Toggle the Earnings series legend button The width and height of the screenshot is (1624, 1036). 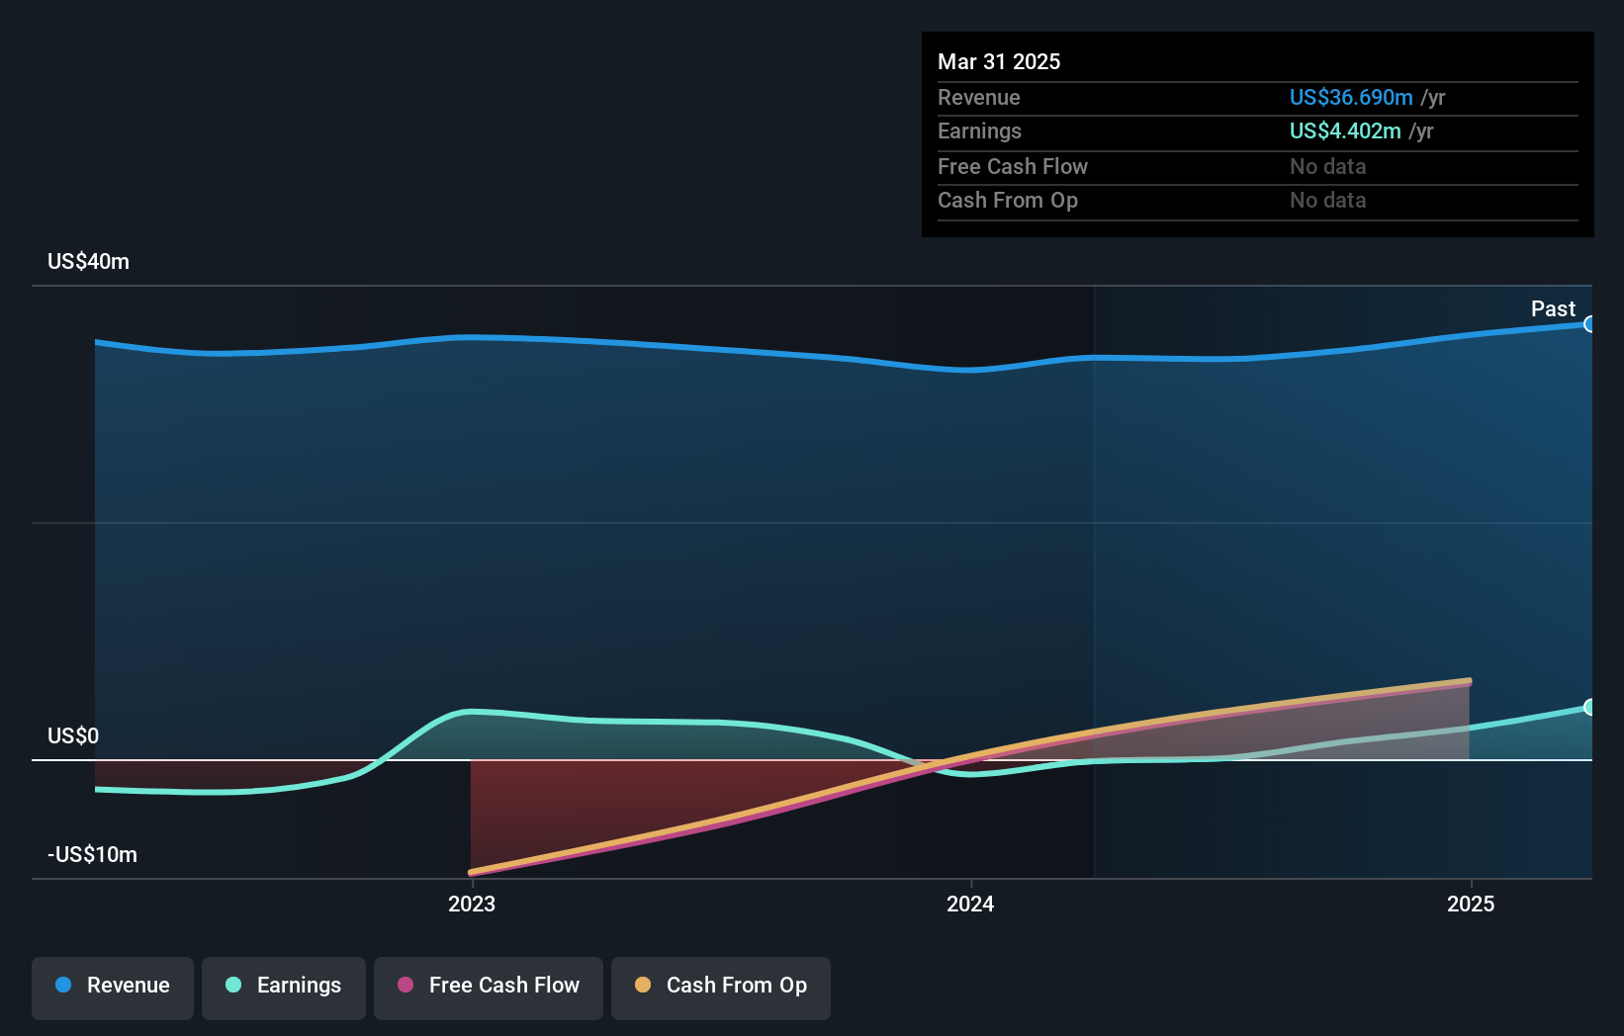284,988
